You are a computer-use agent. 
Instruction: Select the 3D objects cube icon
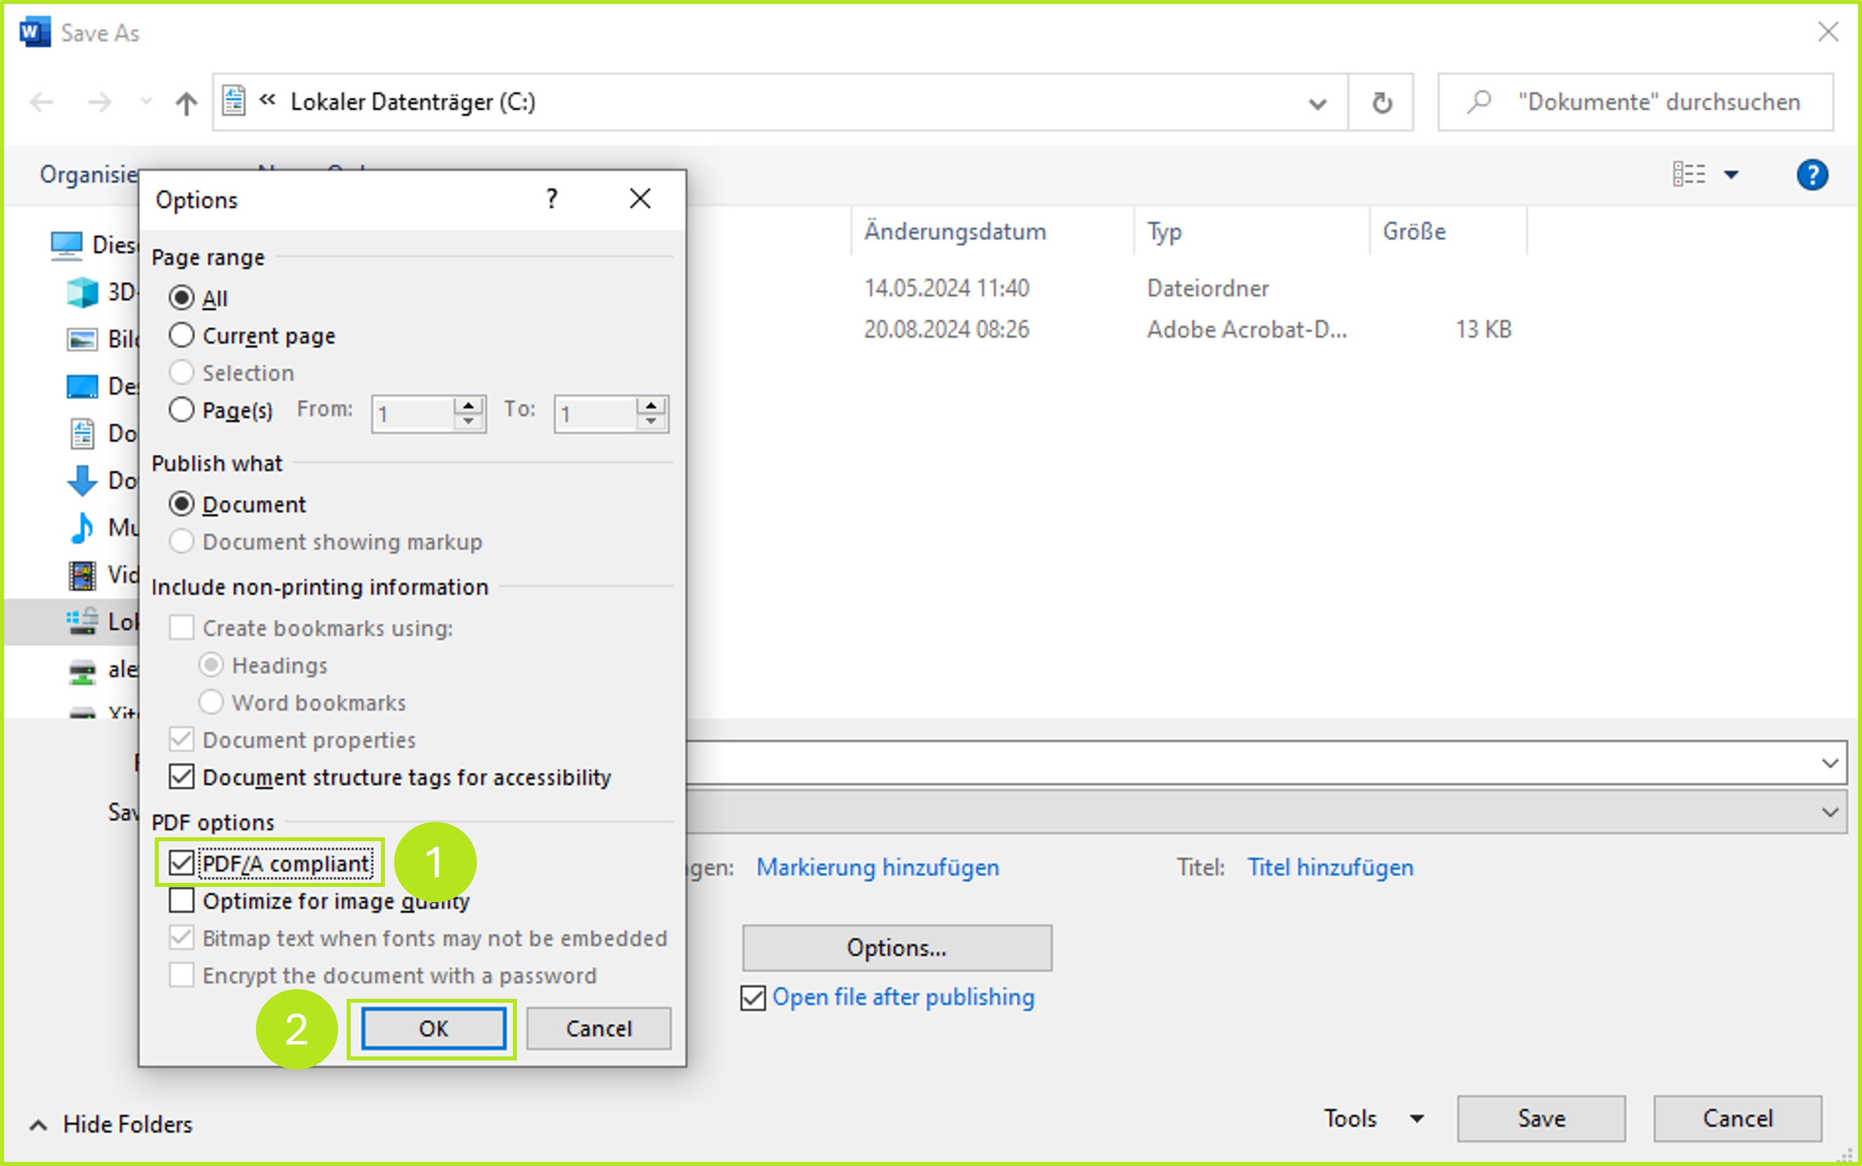(82, 292)
